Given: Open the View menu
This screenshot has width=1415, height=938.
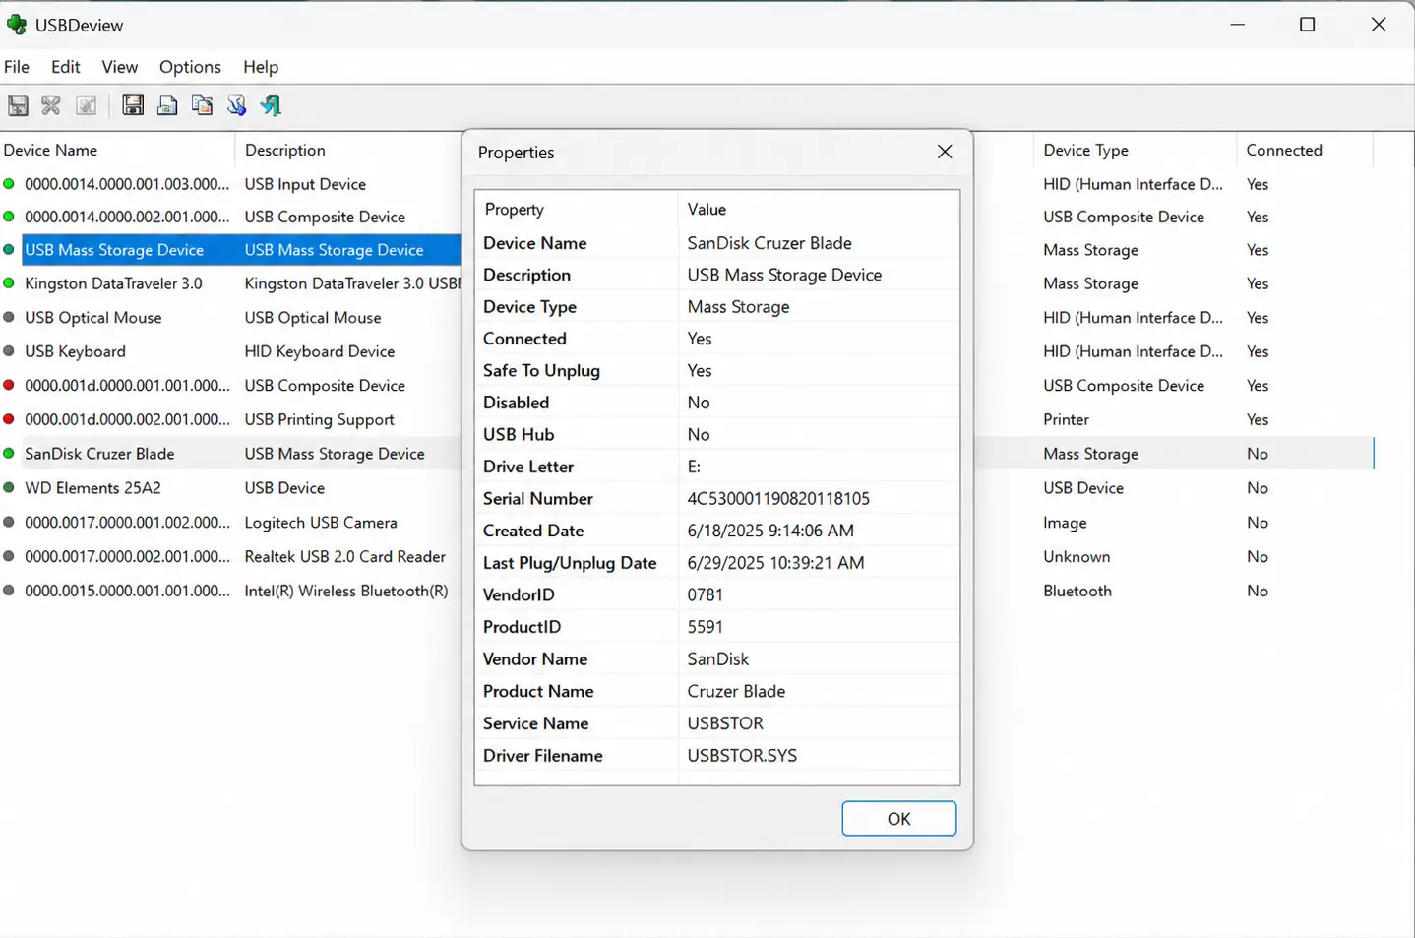Looking at the screenshot, I should coord(120,67).
